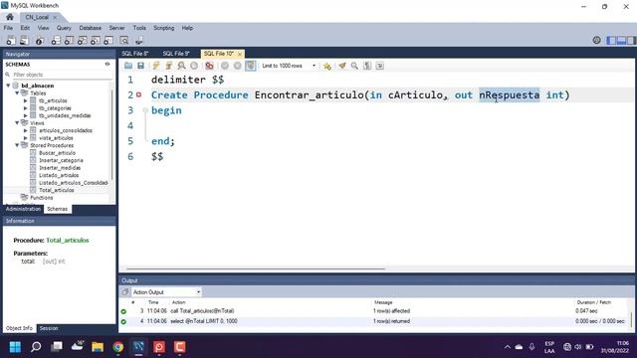Toggle invisible characters icon
Screen dimensions: 637x358
pos(367,66)
